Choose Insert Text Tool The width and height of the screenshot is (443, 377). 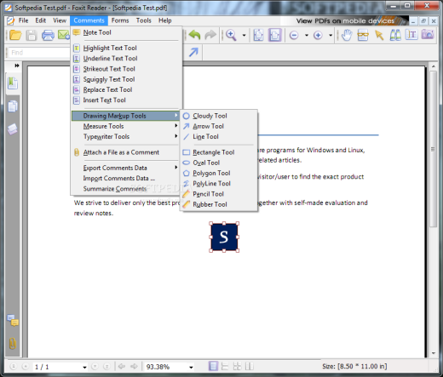click(x=125, y=100)
